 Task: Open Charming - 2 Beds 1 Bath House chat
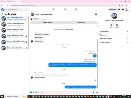tap(14, 42)
